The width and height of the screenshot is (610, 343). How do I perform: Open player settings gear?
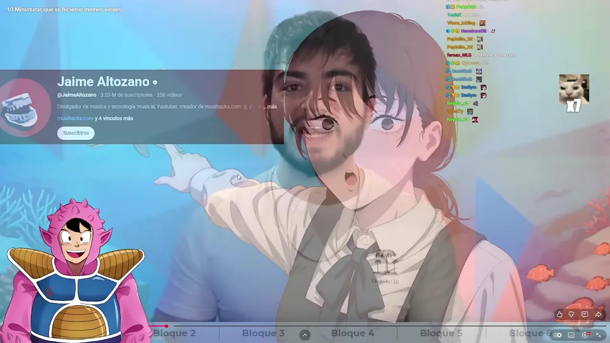tap(585, 335)
